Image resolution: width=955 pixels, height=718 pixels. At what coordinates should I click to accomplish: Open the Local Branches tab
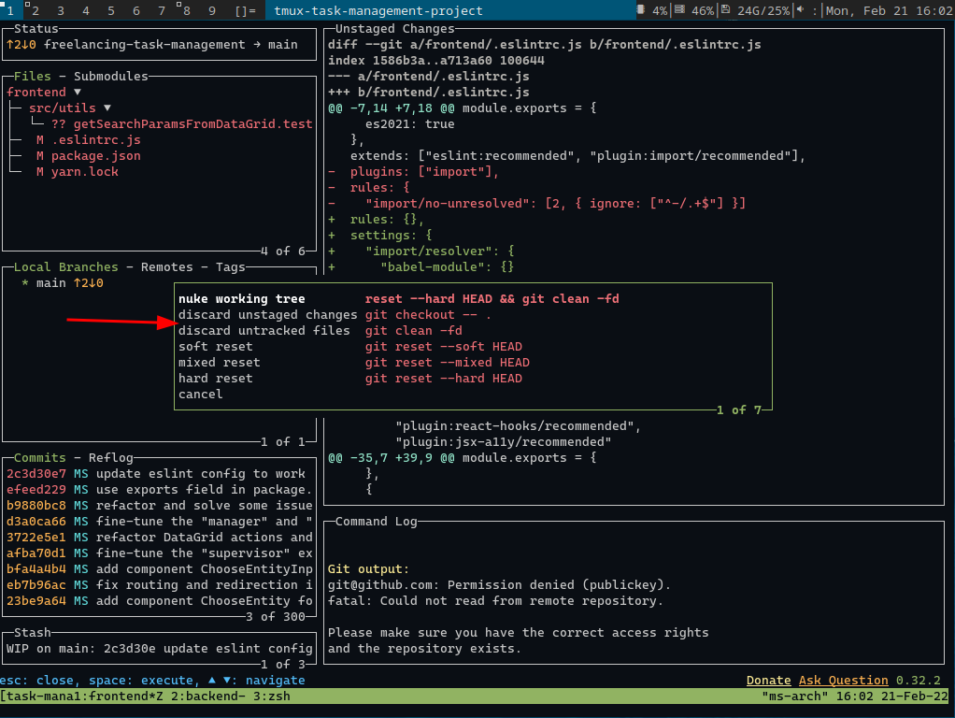pos(65,267)
